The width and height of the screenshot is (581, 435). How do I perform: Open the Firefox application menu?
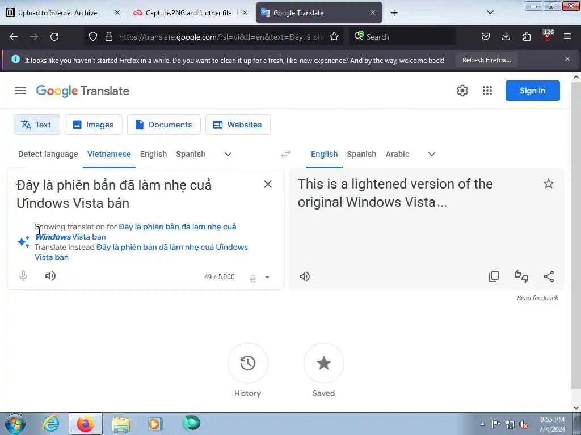[x=567, y=36]
